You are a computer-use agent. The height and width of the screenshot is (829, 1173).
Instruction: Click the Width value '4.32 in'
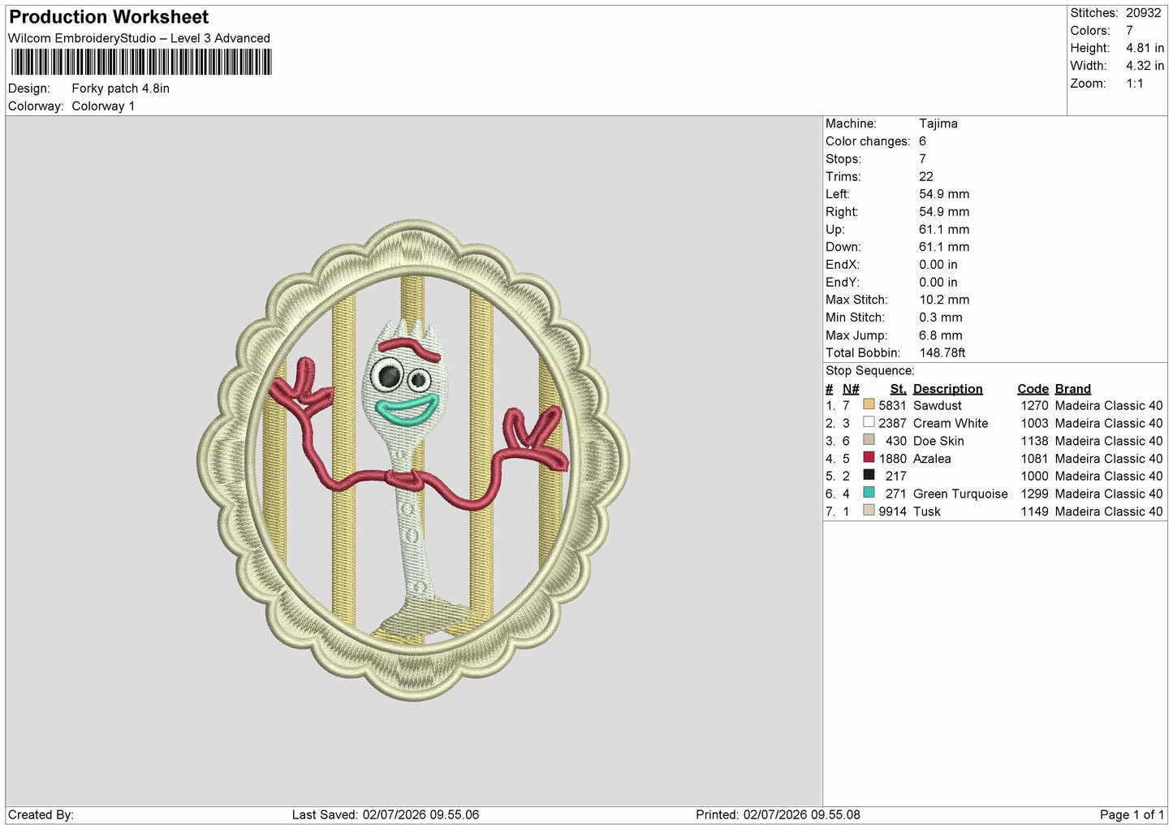(1145, 66)
